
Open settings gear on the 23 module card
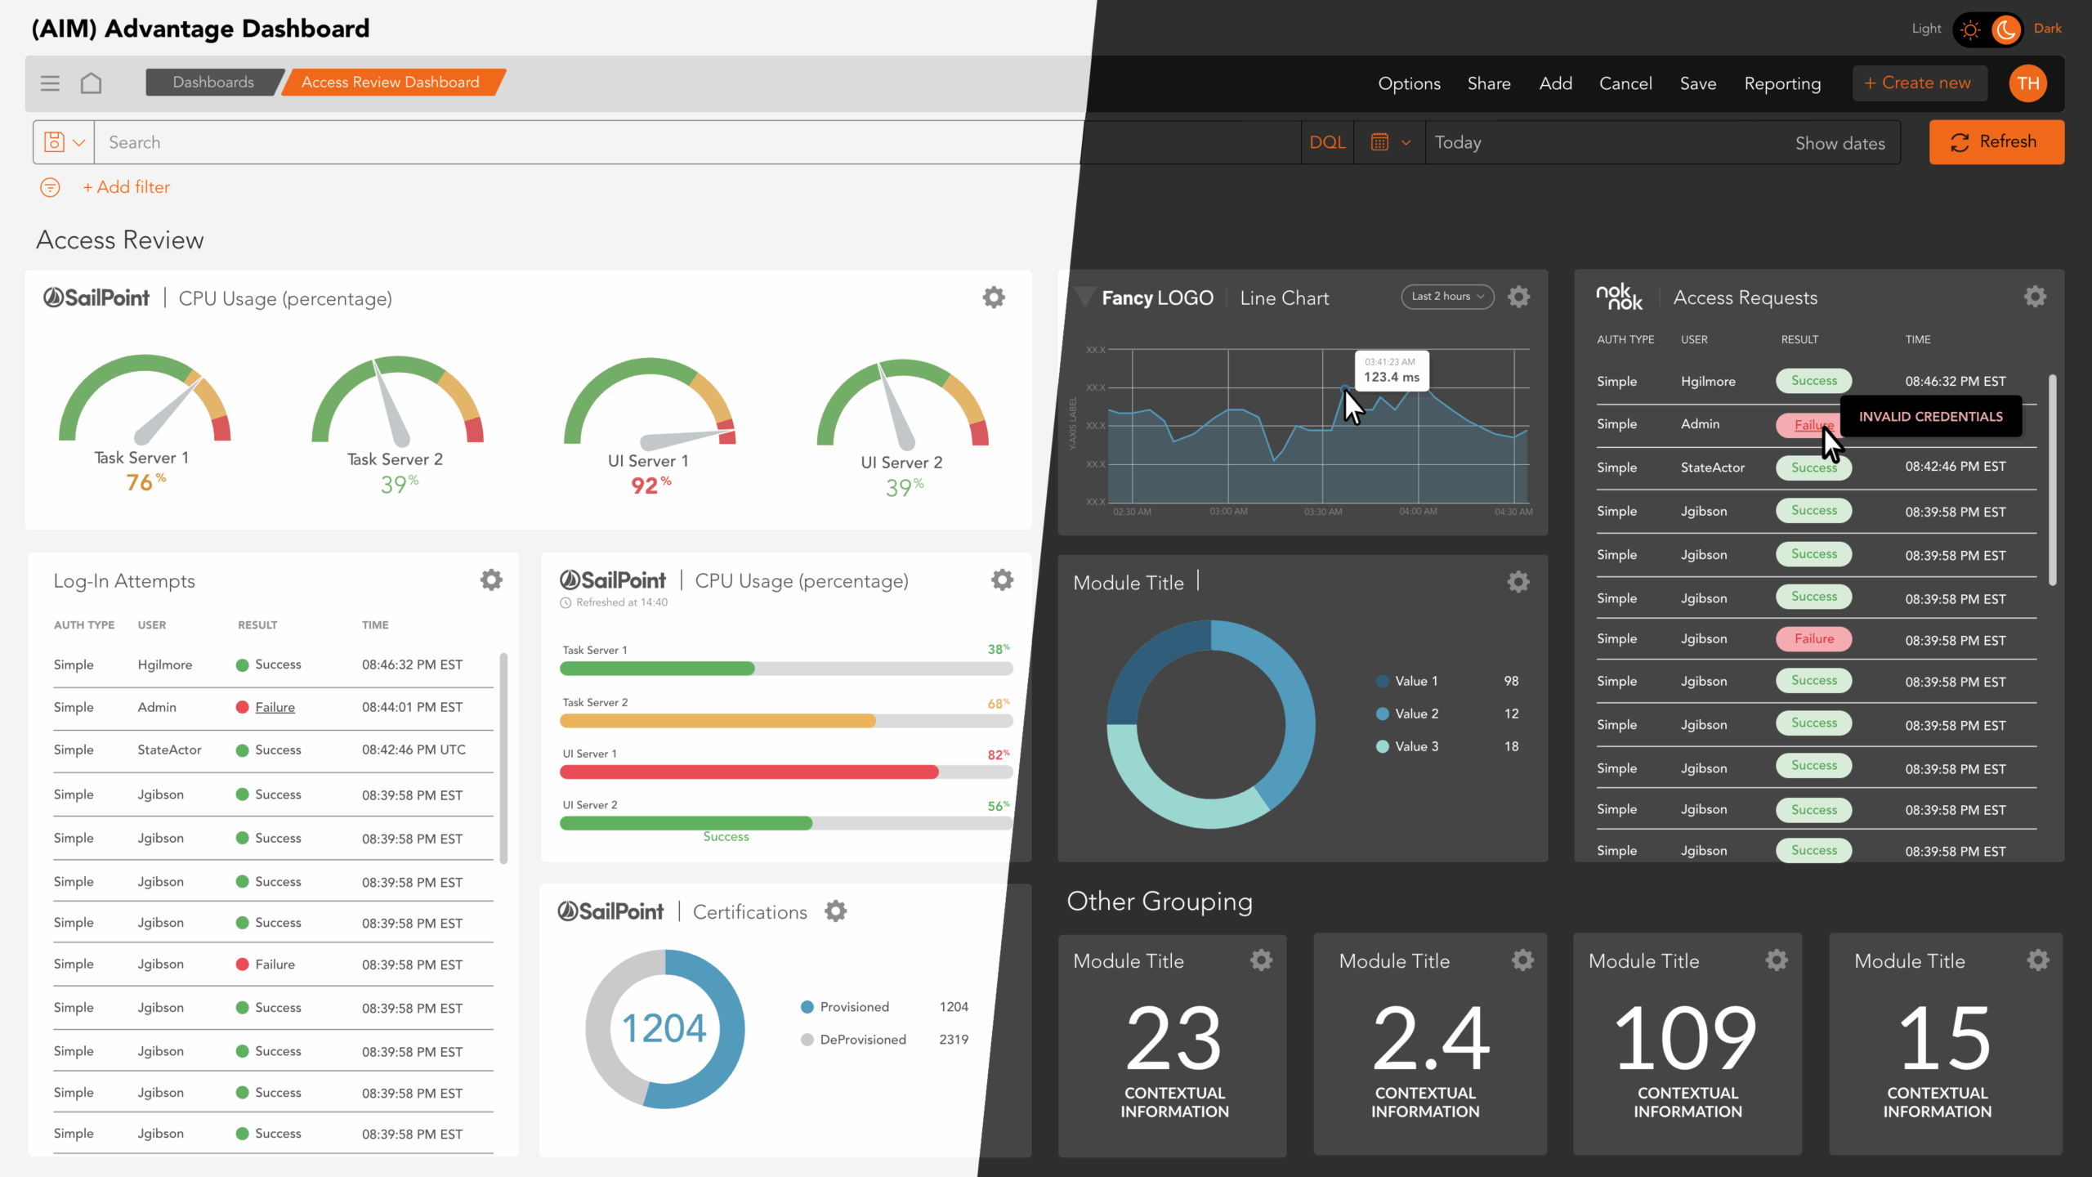pyautogui.click(x=1262, y=960)
